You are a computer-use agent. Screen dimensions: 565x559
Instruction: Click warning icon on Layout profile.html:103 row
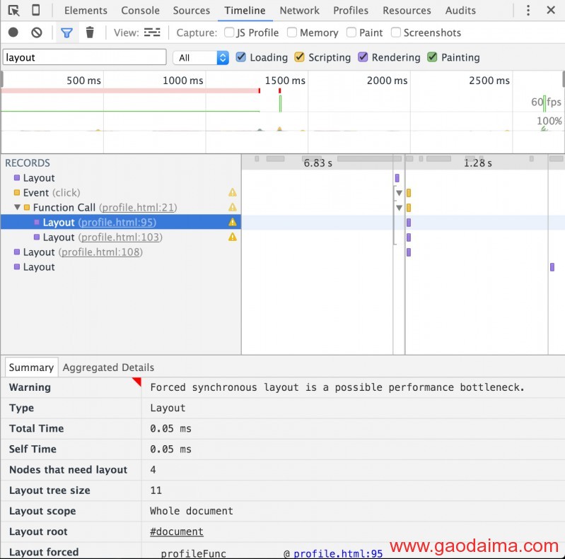233,237
